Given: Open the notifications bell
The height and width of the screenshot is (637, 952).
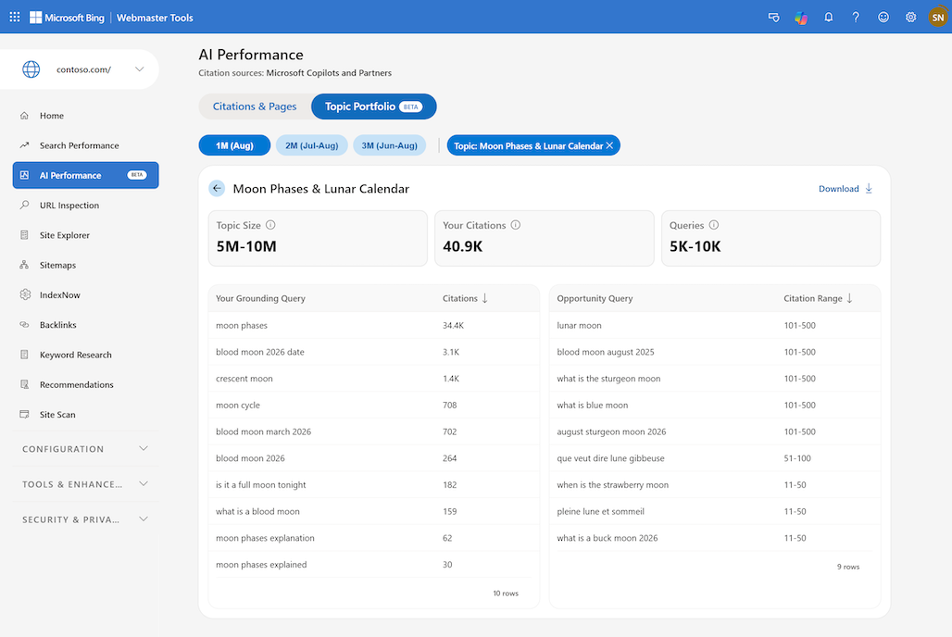Looking at the screenshot, I should pyautogui.click(x=828, y=17).
